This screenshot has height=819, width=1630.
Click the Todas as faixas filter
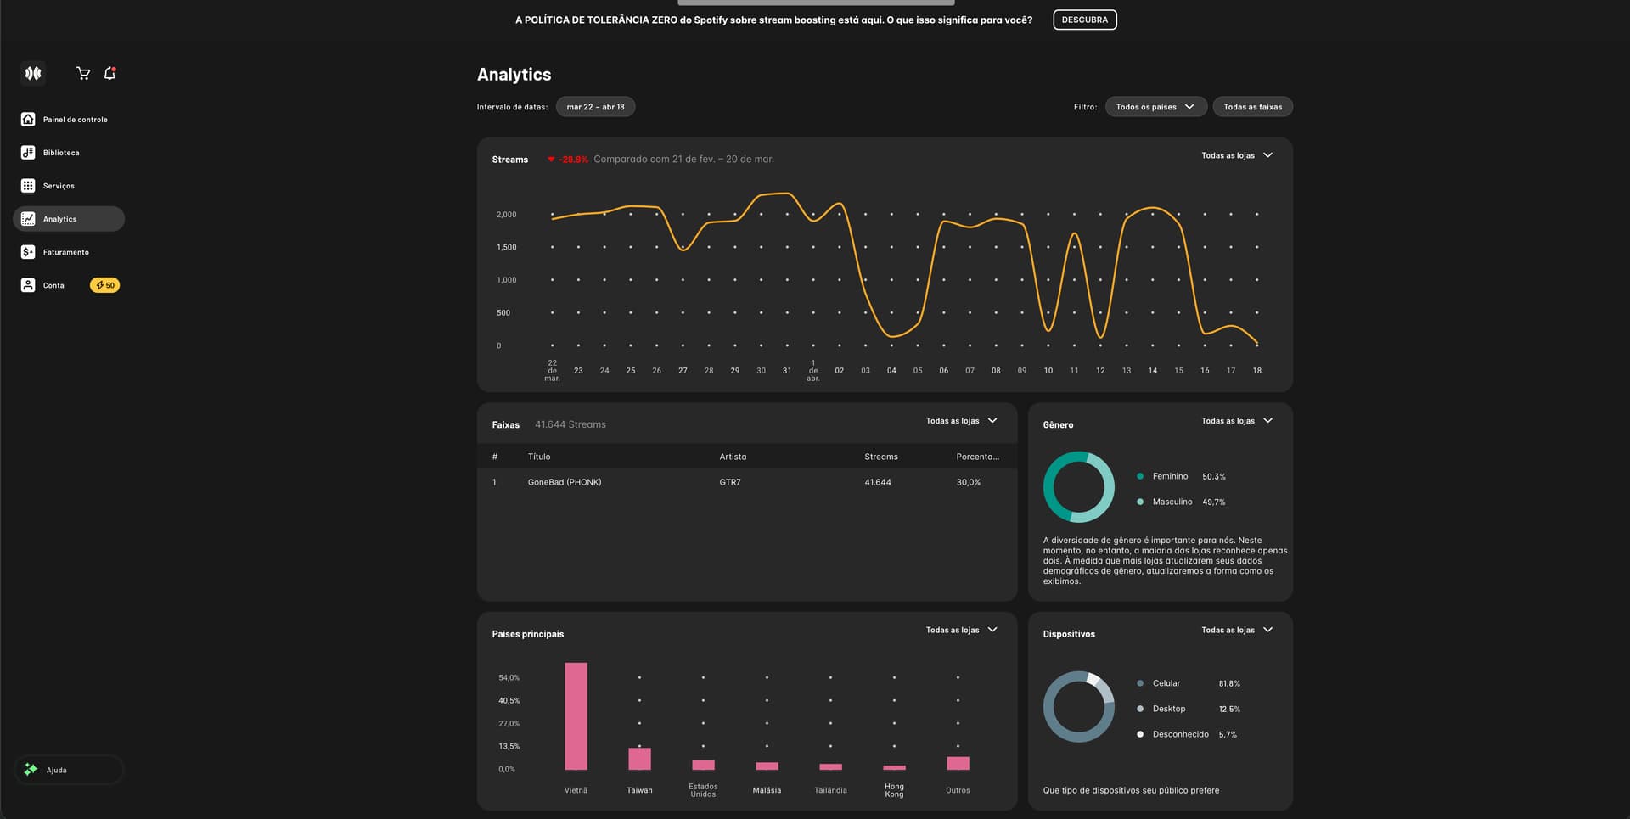[1252, 107]
